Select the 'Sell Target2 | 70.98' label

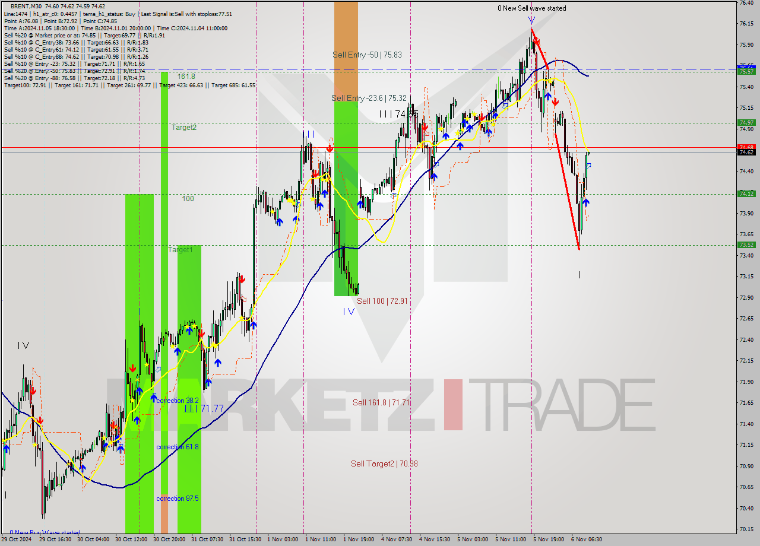[x=384, y=464]
